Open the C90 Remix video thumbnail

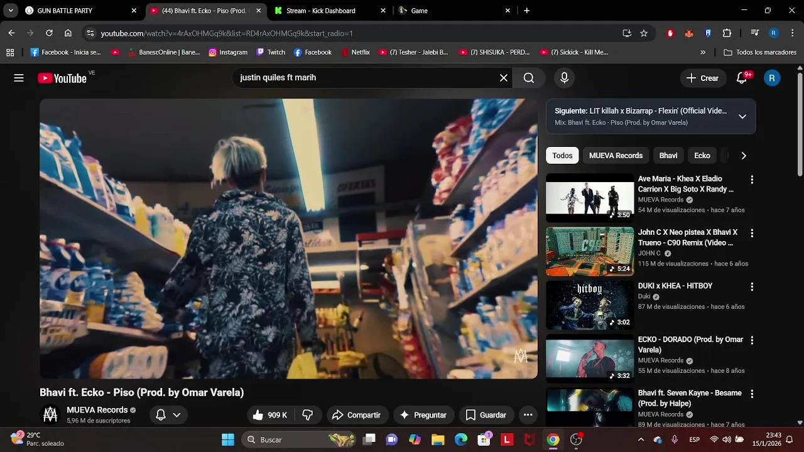coord(590,251)
